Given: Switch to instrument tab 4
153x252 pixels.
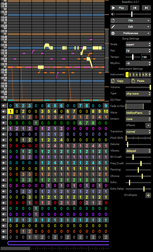Looking at the screenshot, I should pyautogui.click(x=137, y=74).
